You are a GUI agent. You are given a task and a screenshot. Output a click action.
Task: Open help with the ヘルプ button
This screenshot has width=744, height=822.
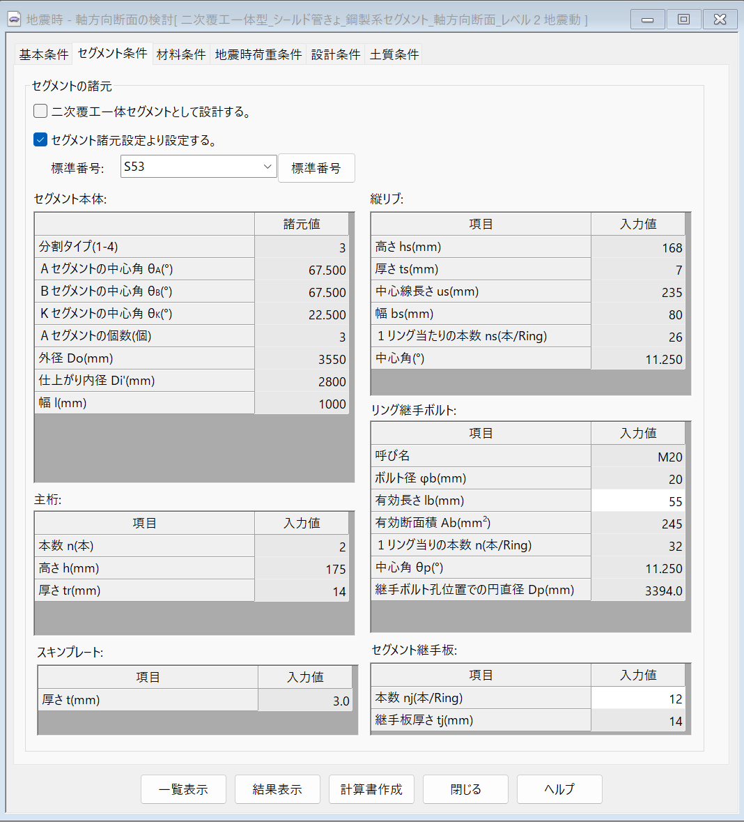coord(559,789)
